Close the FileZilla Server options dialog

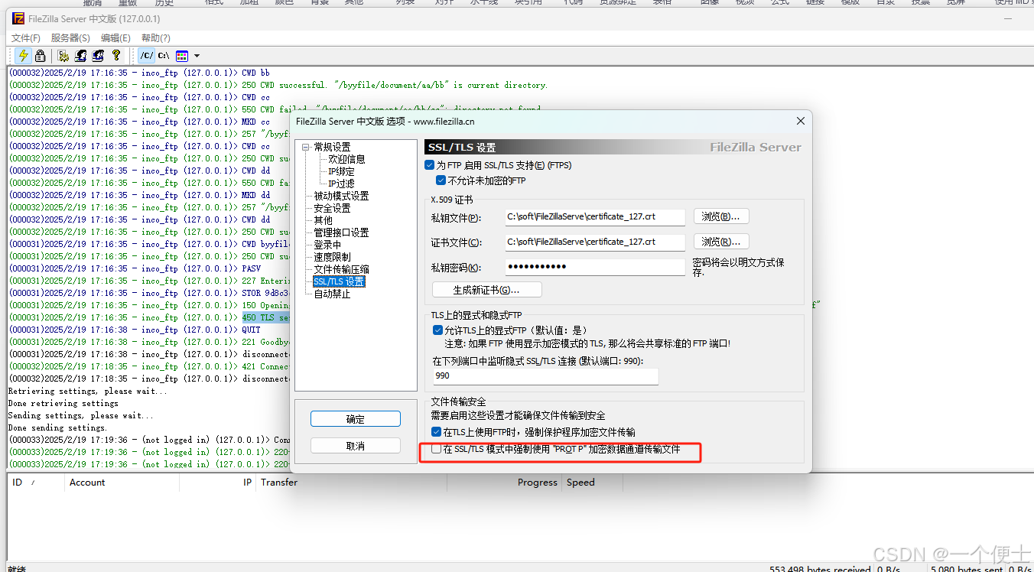pyautogui.click(x=801, y=121)
